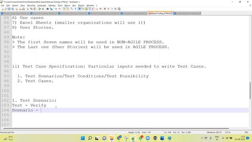
Task: Toggle word wrap in the toolbar
Action: point(72,9)
